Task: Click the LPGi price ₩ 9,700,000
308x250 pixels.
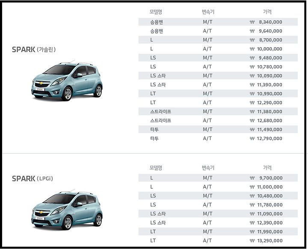Action: click(x=266, y=178)
